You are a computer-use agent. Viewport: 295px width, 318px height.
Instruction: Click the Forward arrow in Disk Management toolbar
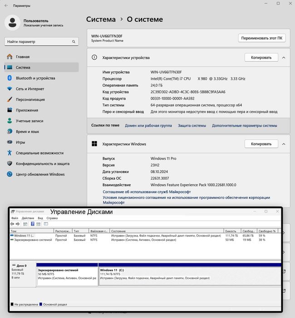tap(18, 224)
